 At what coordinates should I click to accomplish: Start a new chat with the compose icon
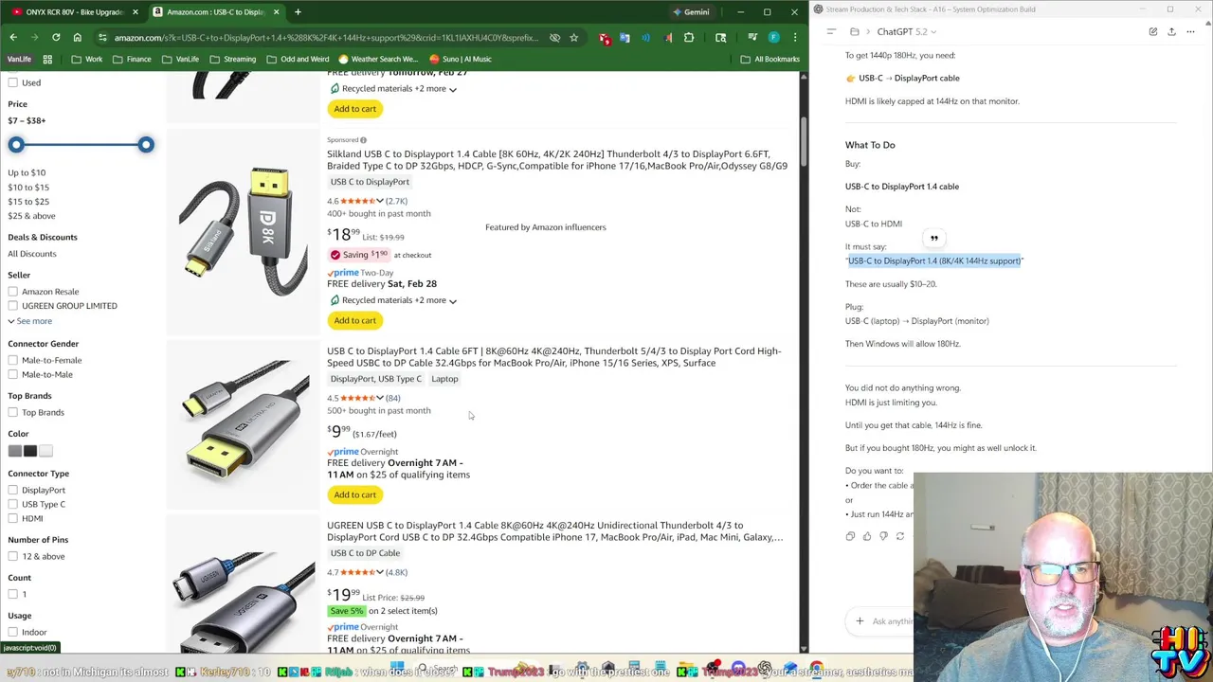[1153, 31]
